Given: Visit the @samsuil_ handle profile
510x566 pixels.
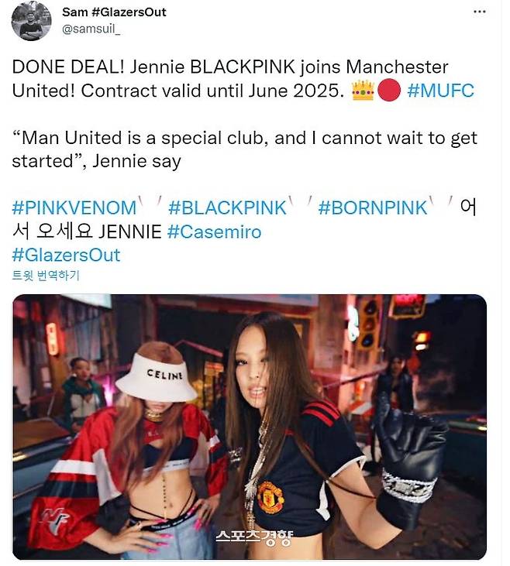Looking at the screenshot, I should point(91,29).
